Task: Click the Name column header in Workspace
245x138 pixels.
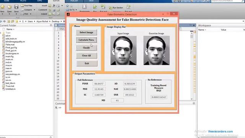Action: (201, 30)
